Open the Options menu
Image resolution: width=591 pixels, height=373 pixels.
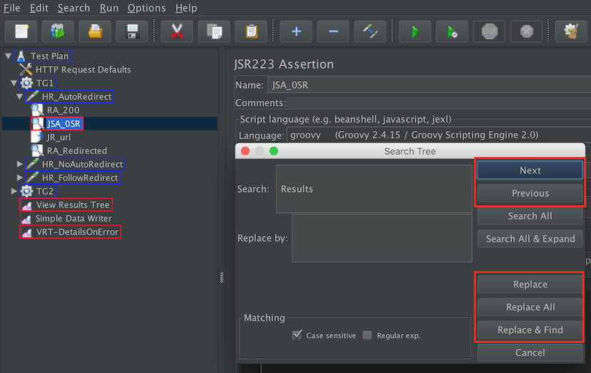click(145, 8)
